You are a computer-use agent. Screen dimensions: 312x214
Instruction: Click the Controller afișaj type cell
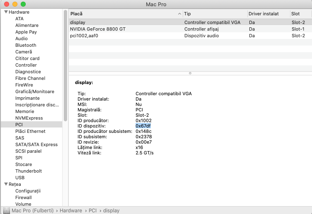point(201,29)
